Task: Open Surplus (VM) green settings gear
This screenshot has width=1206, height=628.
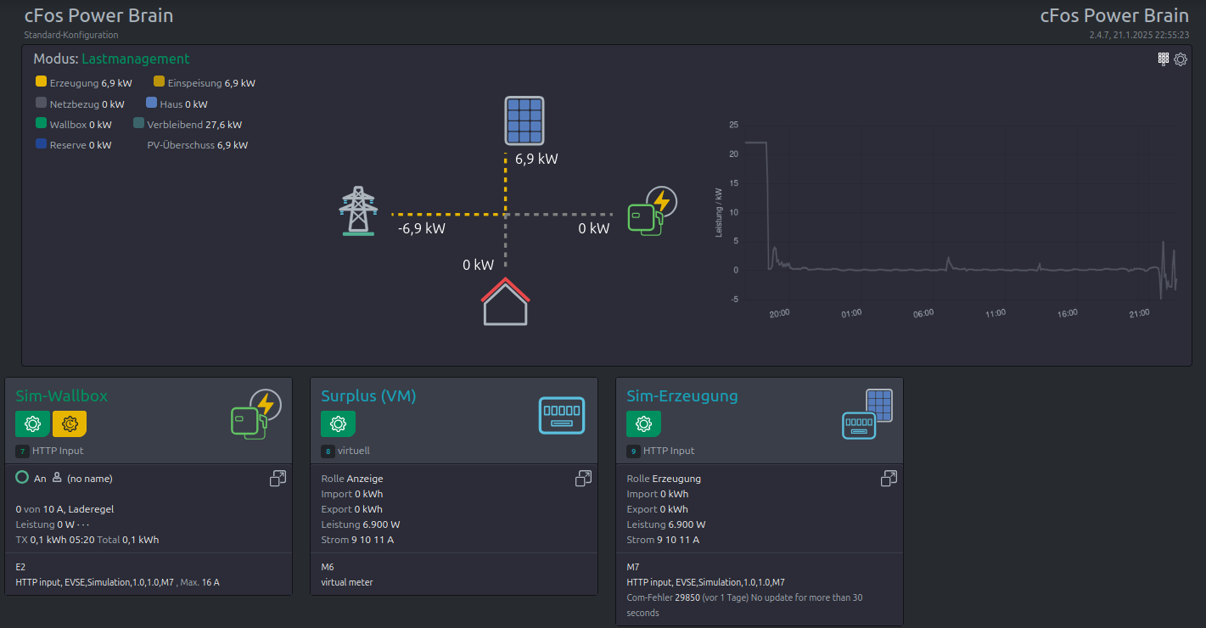Action: click(338, 423)
